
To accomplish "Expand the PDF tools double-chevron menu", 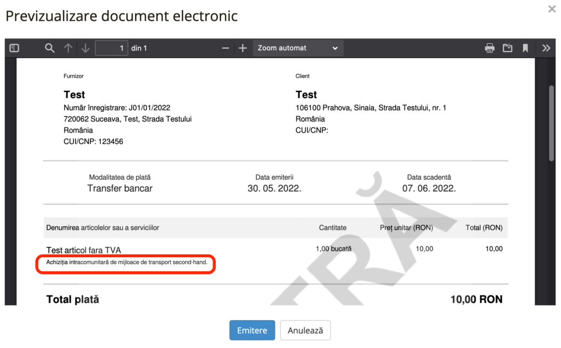I will 546,48.
